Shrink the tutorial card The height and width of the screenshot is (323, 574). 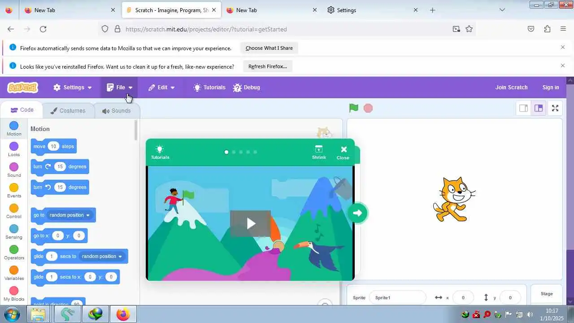[319, 153]
